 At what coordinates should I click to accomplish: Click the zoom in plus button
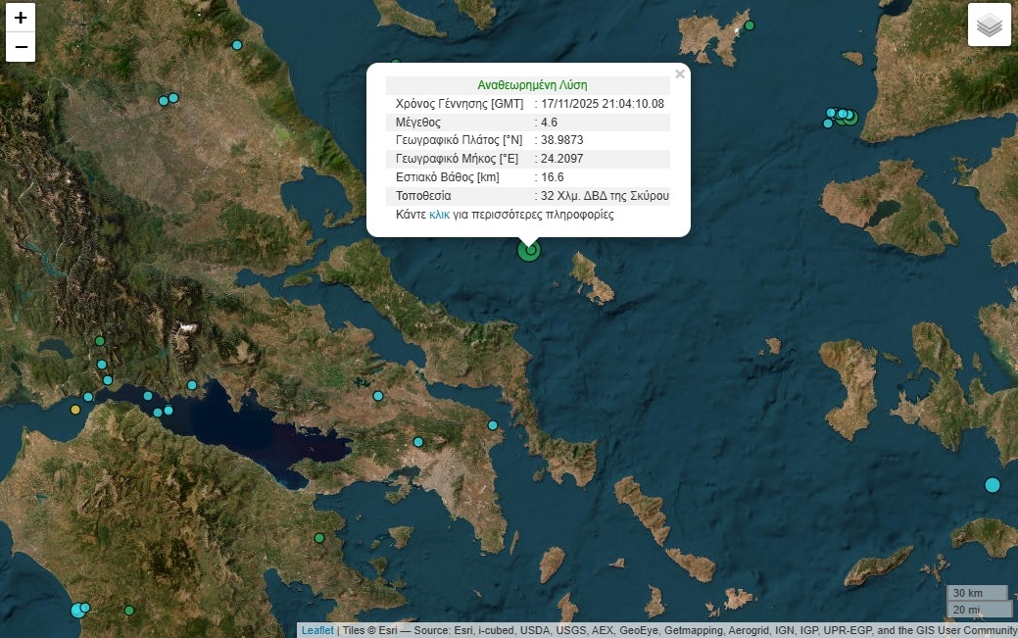(21, 18)
